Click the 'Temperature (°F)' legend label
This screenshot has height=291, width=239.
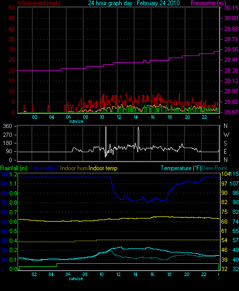coord(181,168)
